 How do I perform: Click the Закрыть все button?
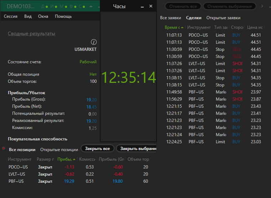(97, 149)
